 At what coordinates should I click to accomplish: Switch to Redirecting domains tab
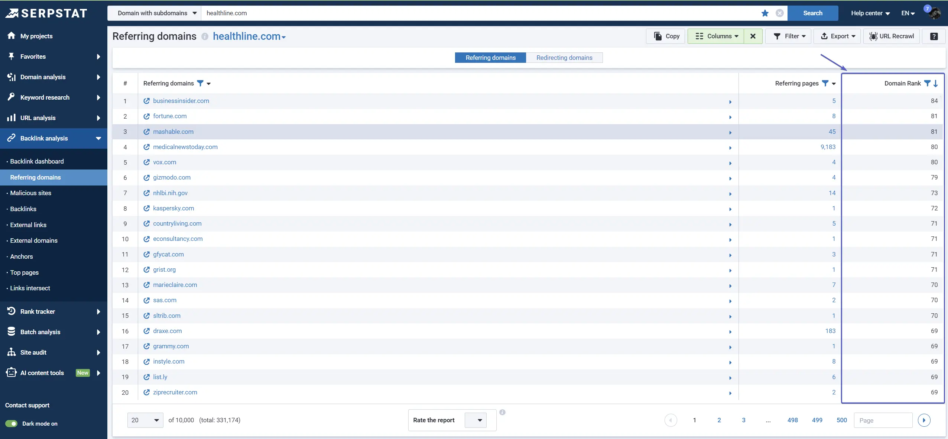tap(564, 58)
